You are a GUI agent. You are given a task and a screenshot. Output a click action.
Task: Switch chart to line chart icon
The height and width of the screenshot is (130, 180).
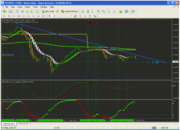point(93,11)
